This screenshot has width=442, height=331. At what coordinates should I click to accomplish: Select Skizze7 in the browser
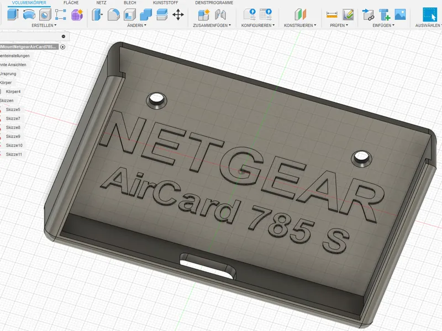tap(13, 119)
